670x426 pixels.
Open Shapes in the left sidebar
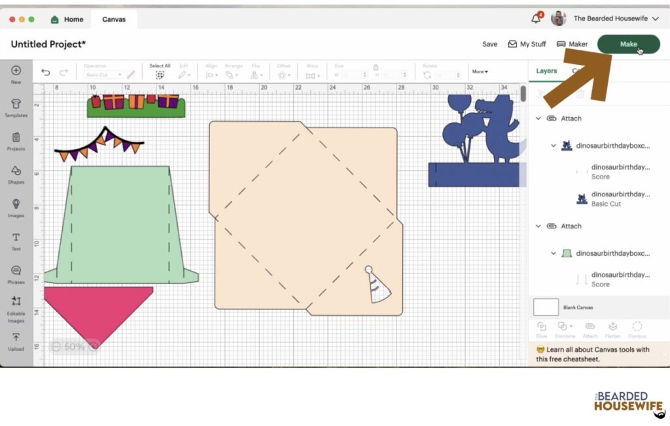click(x=16, y=171)
